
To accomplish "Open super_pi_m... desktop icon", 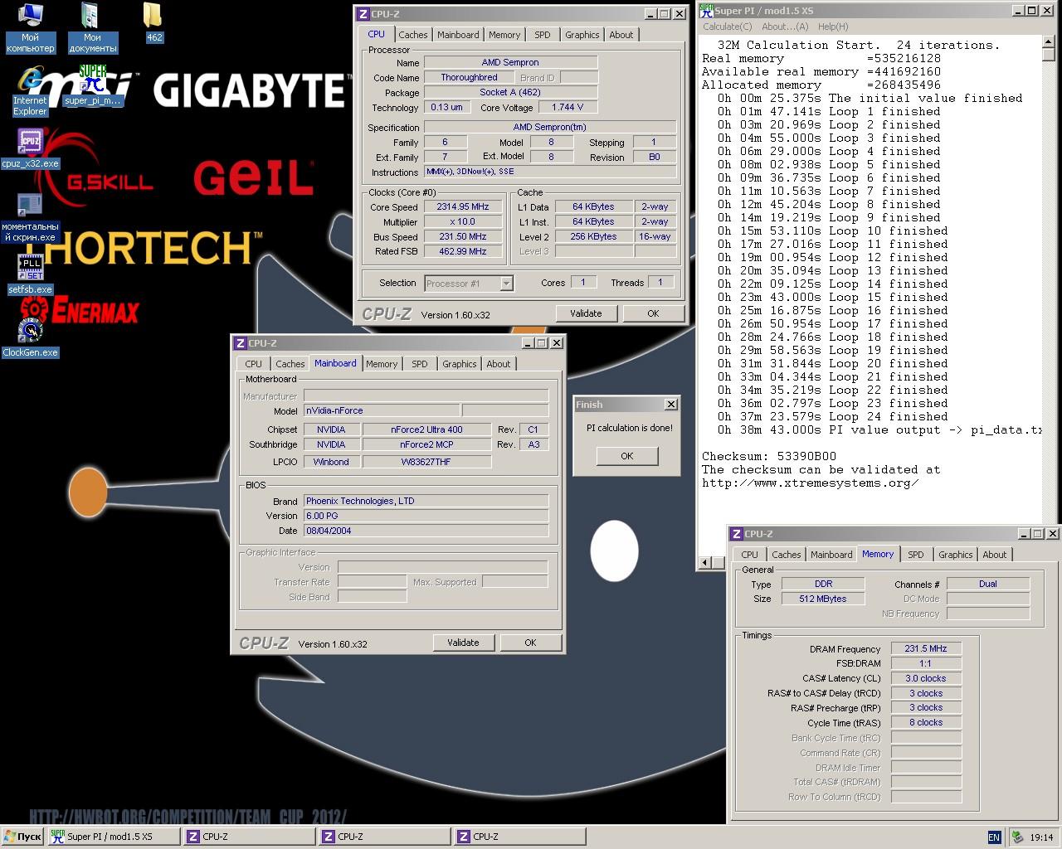I will pyautogui.click(x=92, y=85).
